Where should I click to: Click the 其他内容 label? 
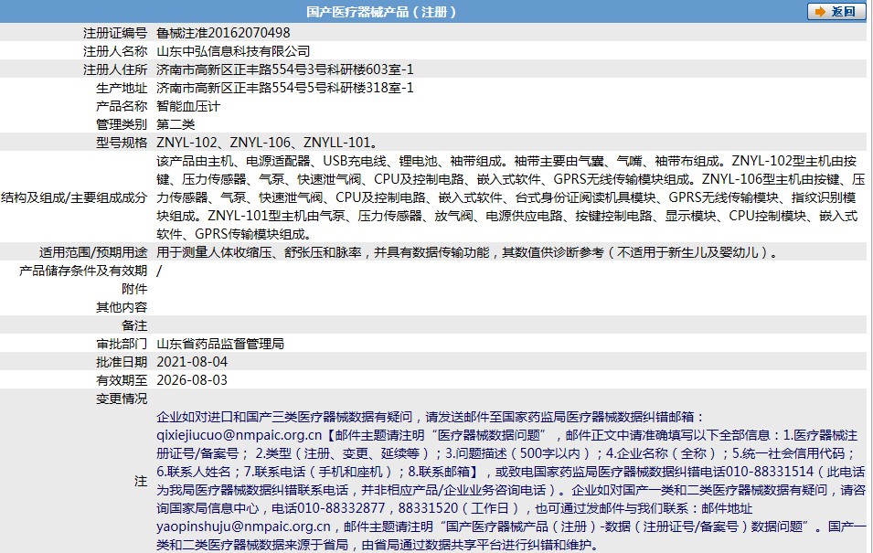coord(122,307)
